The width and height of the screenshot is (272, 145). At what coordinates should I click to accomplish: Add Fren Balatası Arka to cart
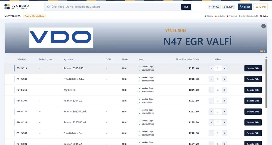(x=253, y=79)
